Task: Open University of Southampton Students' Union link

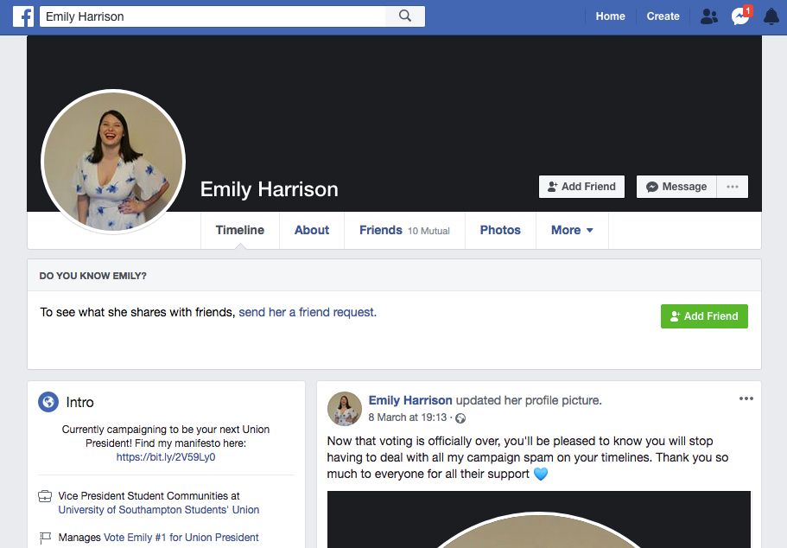Action: (x=159, y=510)
